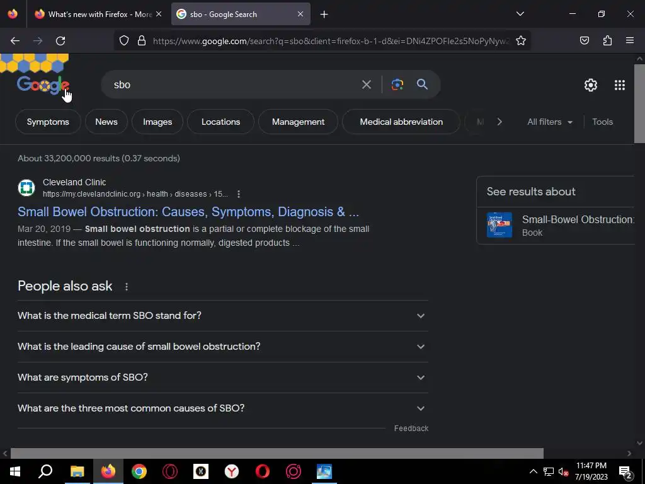Click the taskbar clock showing 11:47 PM
The image size is (645, 484).
[591, 471]
